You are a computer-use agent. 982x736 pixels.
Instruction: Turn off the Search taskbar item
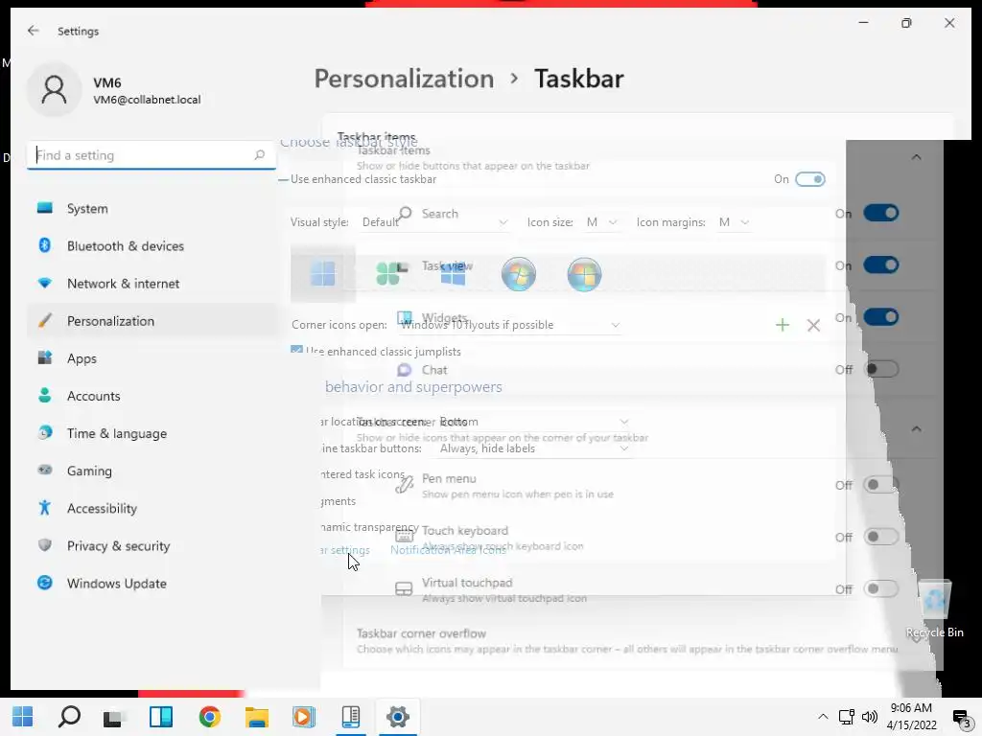point(881,214)
